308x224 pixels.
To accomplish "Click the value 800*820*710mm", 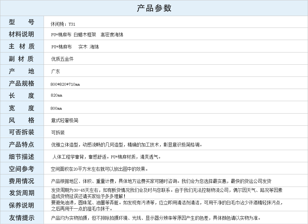I will pyautogui.click(x=65, y=84).
